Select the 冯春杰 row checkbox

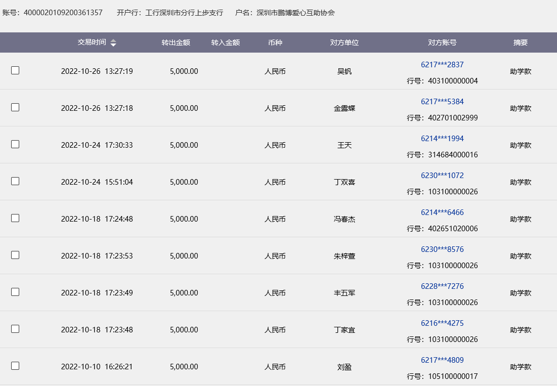(x=15, y=218)
